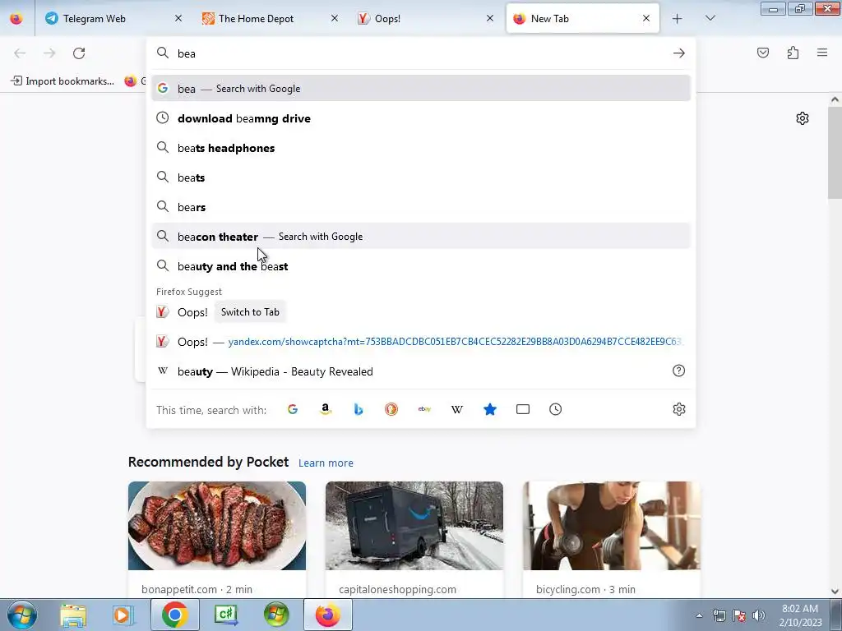Close the Oops! tab
Screen dimensions: 842x631
point(490,19)
